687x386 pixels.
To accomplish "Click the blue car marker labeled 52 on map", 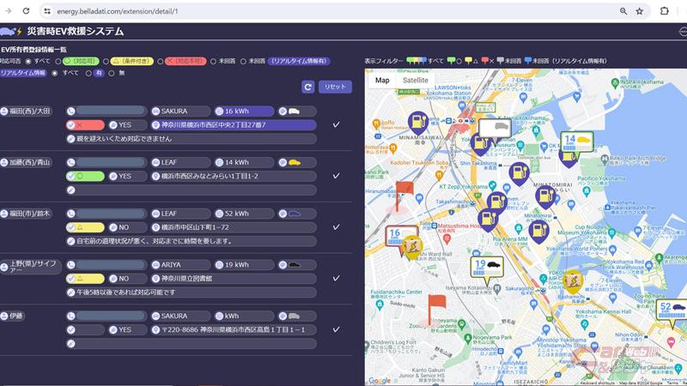I will (x=672, y=310).
